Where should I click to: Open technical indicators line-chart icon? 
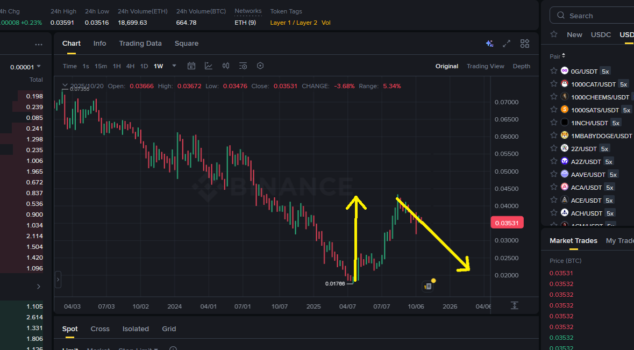[209, 66]
